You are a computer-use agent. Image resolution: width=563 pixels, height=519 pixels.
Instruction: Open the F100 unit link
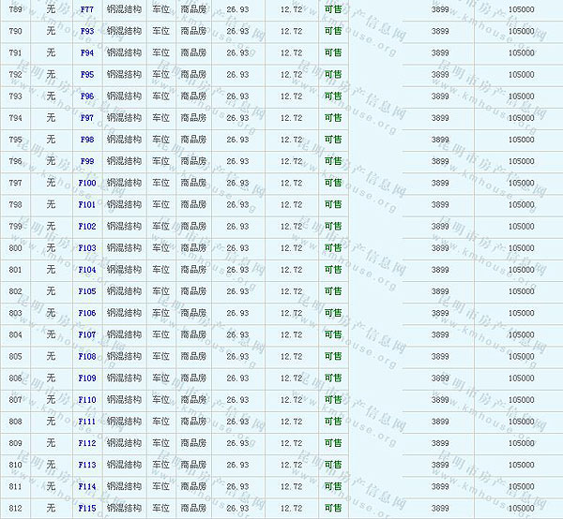point(87,183)
